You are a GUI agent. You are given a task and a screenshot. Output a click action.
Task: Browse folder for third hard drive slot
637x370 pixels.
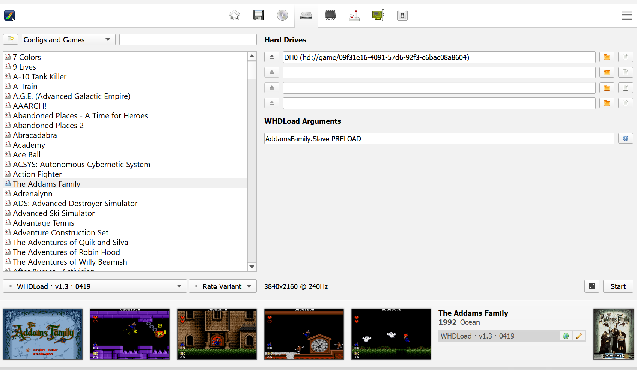[607, 88]
